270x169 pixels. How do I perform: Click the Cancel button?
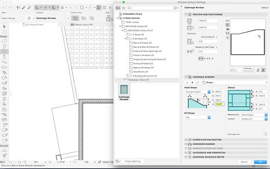tap(244, 162)
